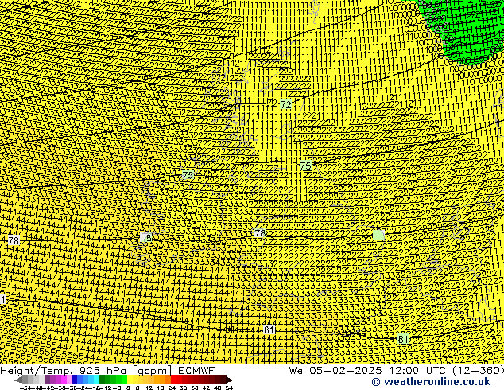Click the 12 value on the color scale

149,388
